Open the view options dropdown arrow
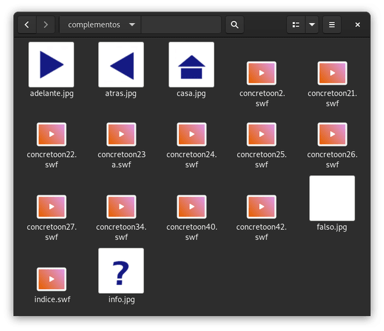The image size is (384, 331). pyautogui.click(x=312, y=25)
